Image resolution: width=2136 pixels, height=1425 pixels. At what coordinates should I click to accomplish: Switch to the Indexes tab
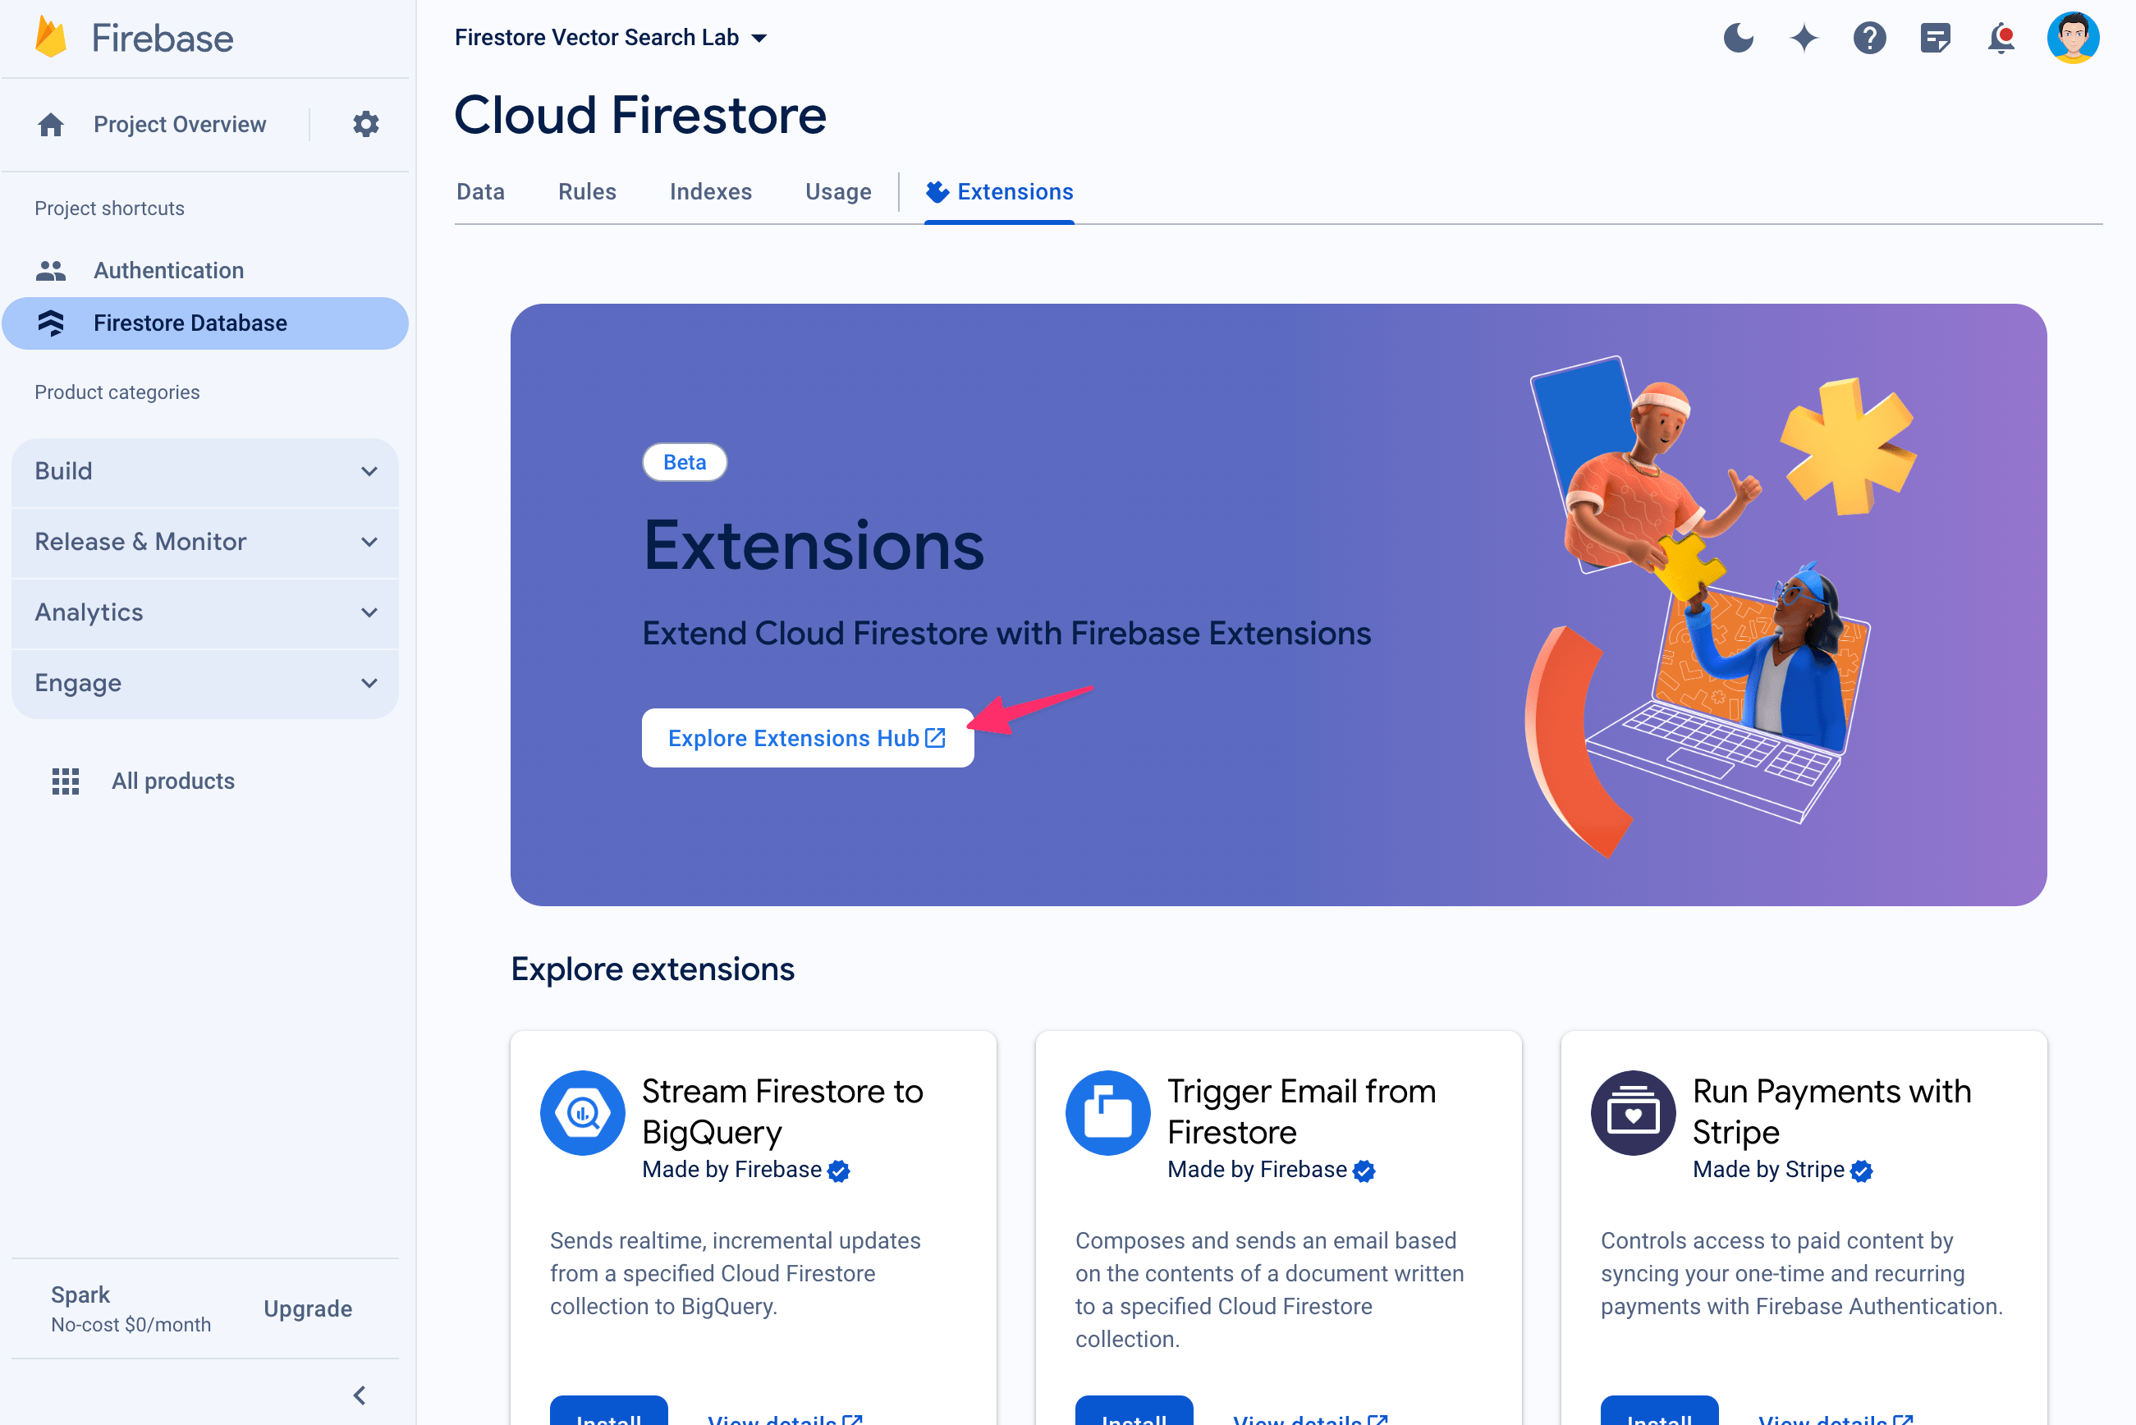pyautogui.click(x=711, y=190)
